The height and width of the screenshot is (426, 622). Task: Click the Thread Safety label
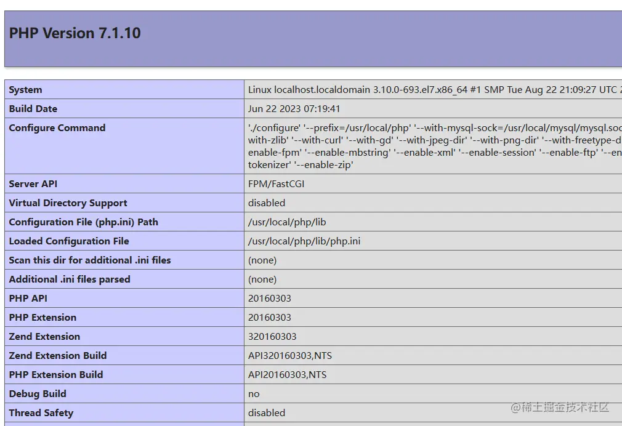click(41, 412)
